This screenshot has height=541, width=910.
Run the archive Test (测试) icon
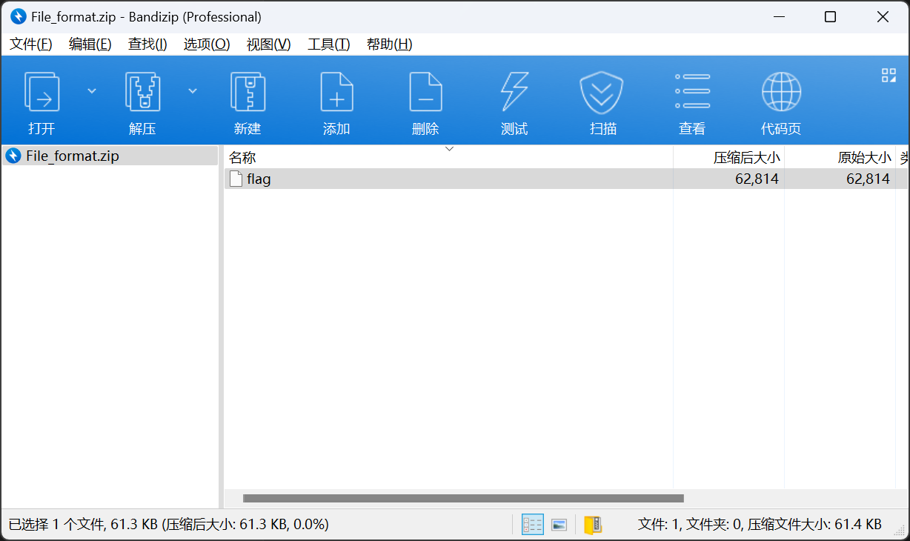point(514,92)
